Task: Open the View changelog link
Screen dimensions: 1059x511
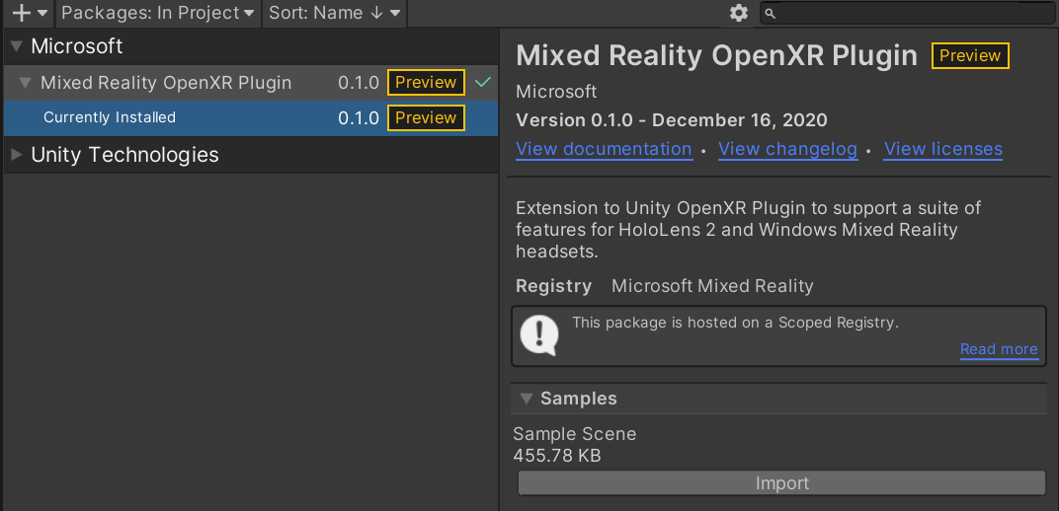Action: click(x=788, y=149)
